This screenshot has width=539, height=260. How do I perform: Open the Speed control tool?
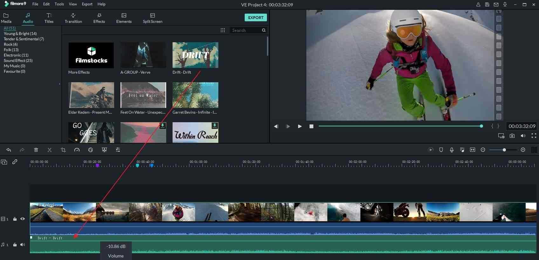(x=77, y=150)
